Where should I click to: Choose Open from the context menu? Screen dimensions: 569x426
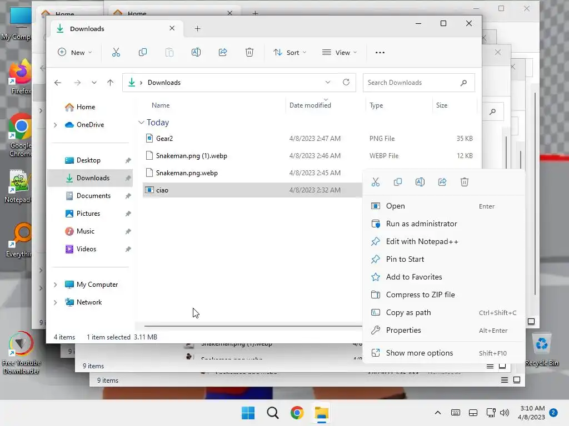[443, 206]
